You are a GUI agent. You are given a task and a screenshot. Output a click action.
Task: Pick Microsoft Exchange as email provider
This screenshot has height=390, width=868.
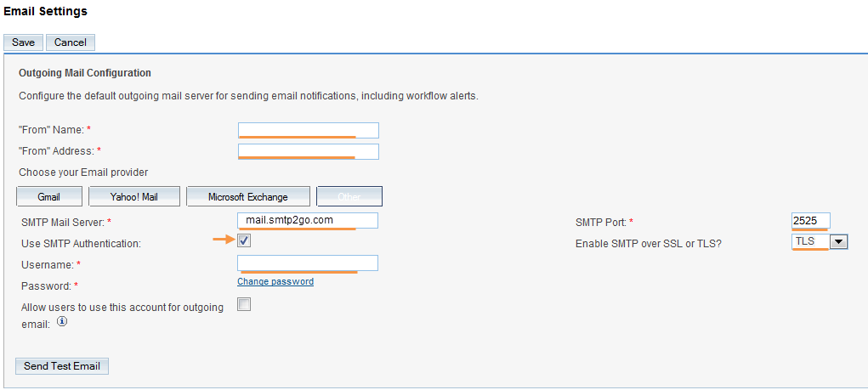[x=248, y=196]
